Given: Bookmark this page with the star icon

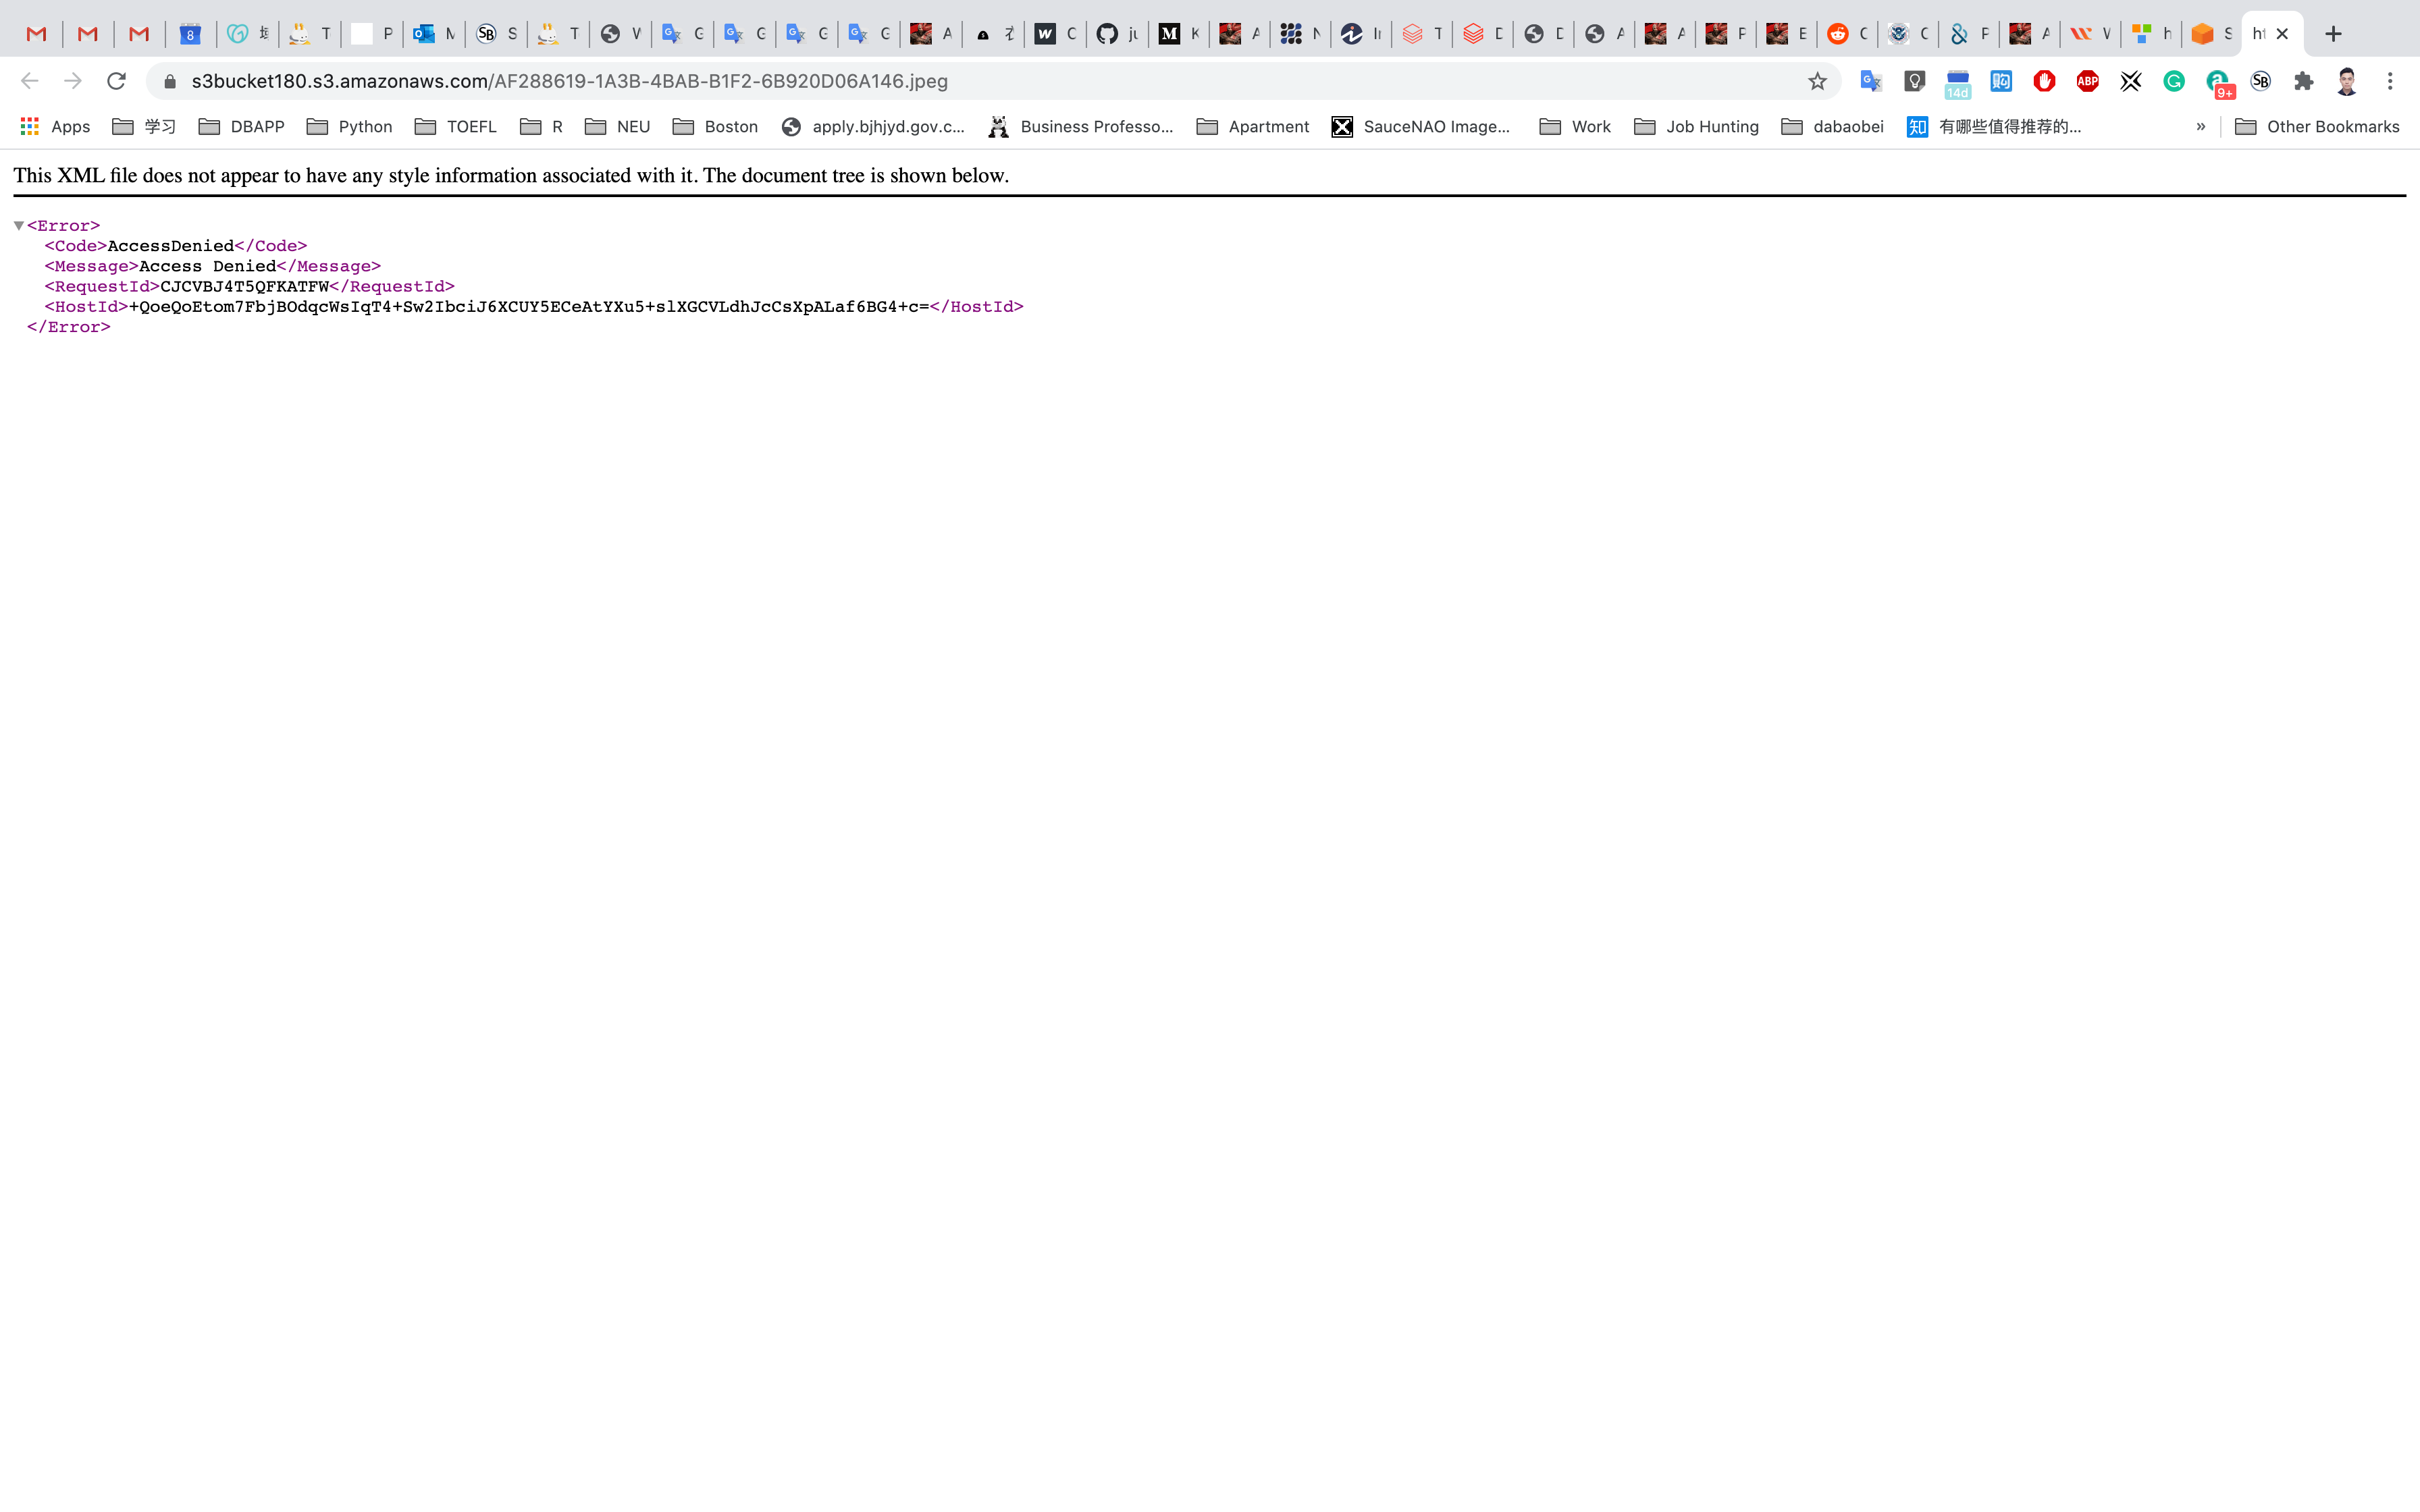Looking at the screenshot, I should tap(1817, 81).
